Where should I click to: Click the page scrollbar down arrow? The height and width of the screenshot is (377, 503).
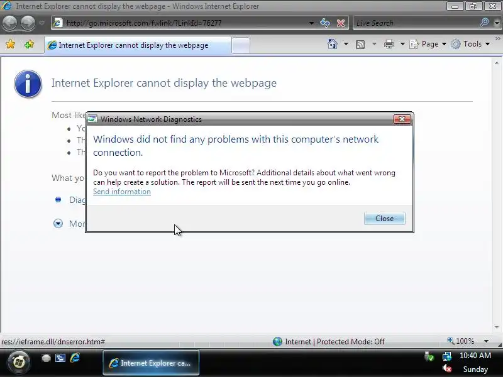[497, 327]
